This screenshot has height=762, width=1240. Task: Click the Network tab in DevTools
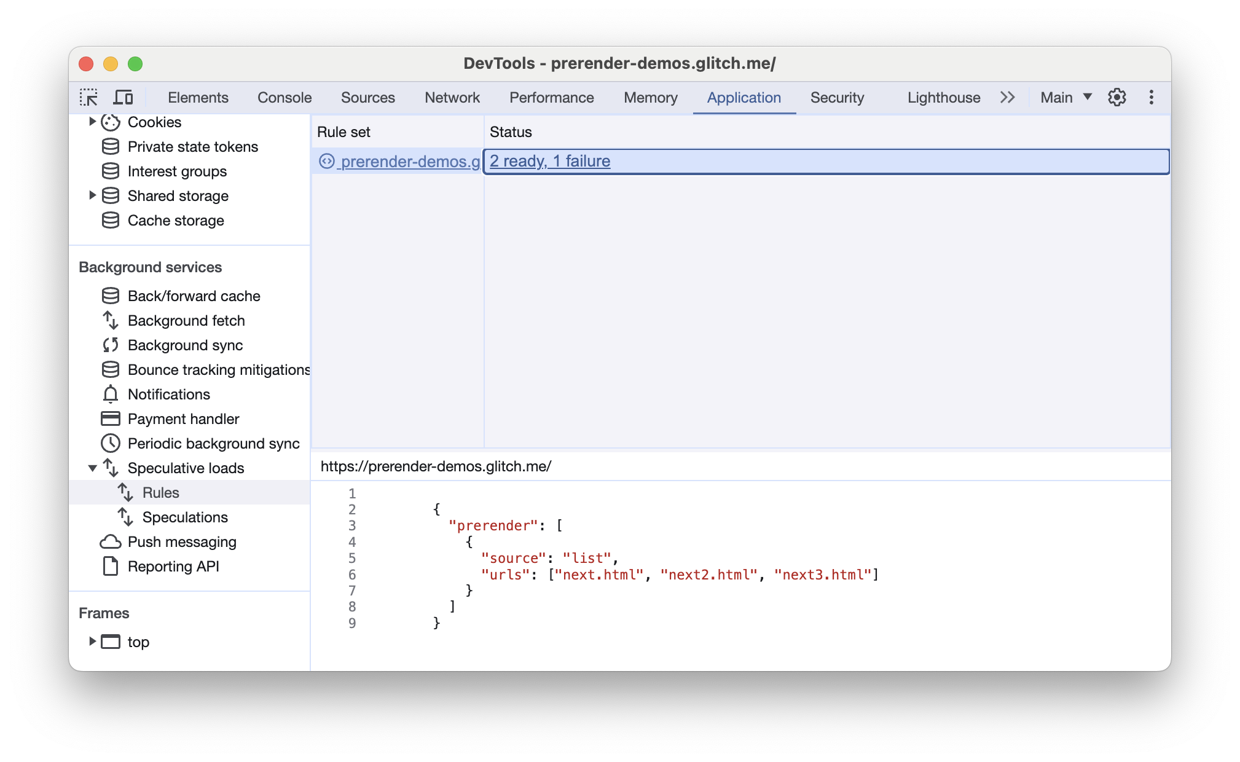point(452,96)
